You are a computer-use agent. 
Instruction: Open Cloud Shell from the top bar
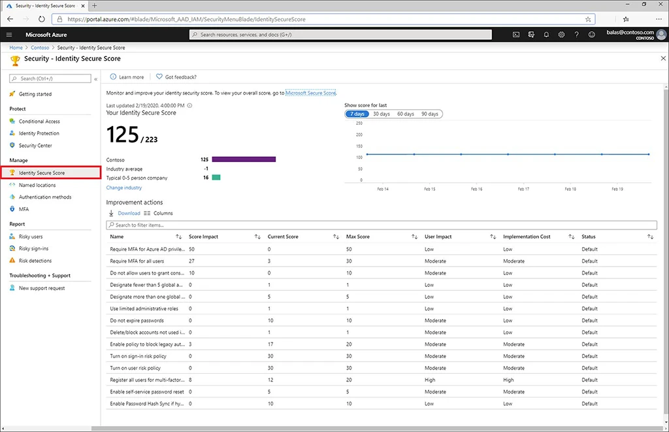coord(516,35)
